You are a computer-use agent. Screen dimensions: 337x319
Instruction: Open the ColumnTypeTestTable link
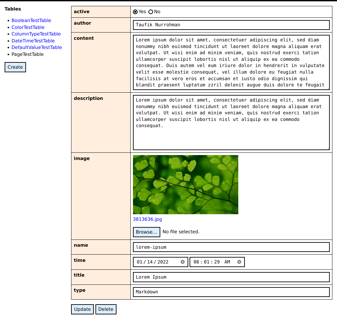[36, 34]
